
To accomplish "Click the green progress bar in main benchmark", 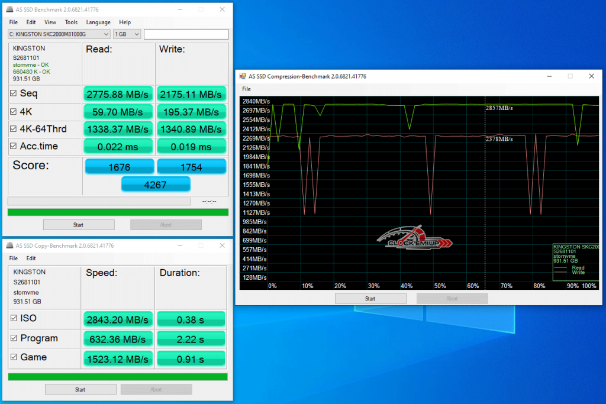I will (x=118, y=212).
